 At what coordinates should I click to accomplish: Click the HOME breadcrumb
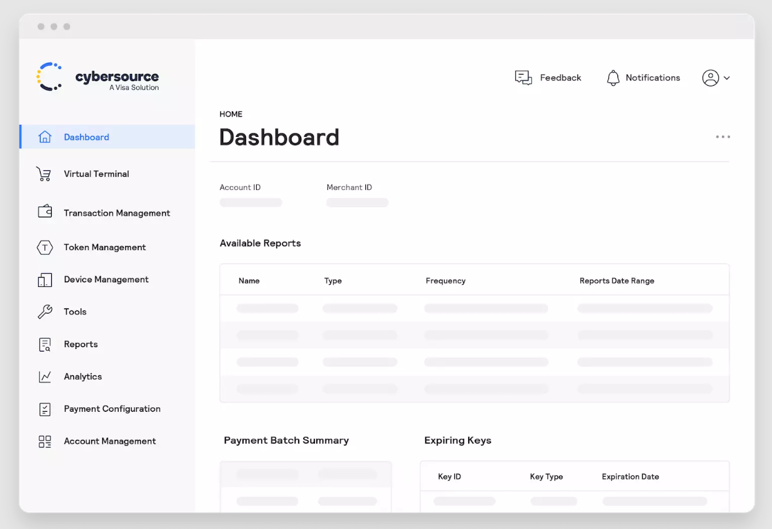(x=231, y=114)
